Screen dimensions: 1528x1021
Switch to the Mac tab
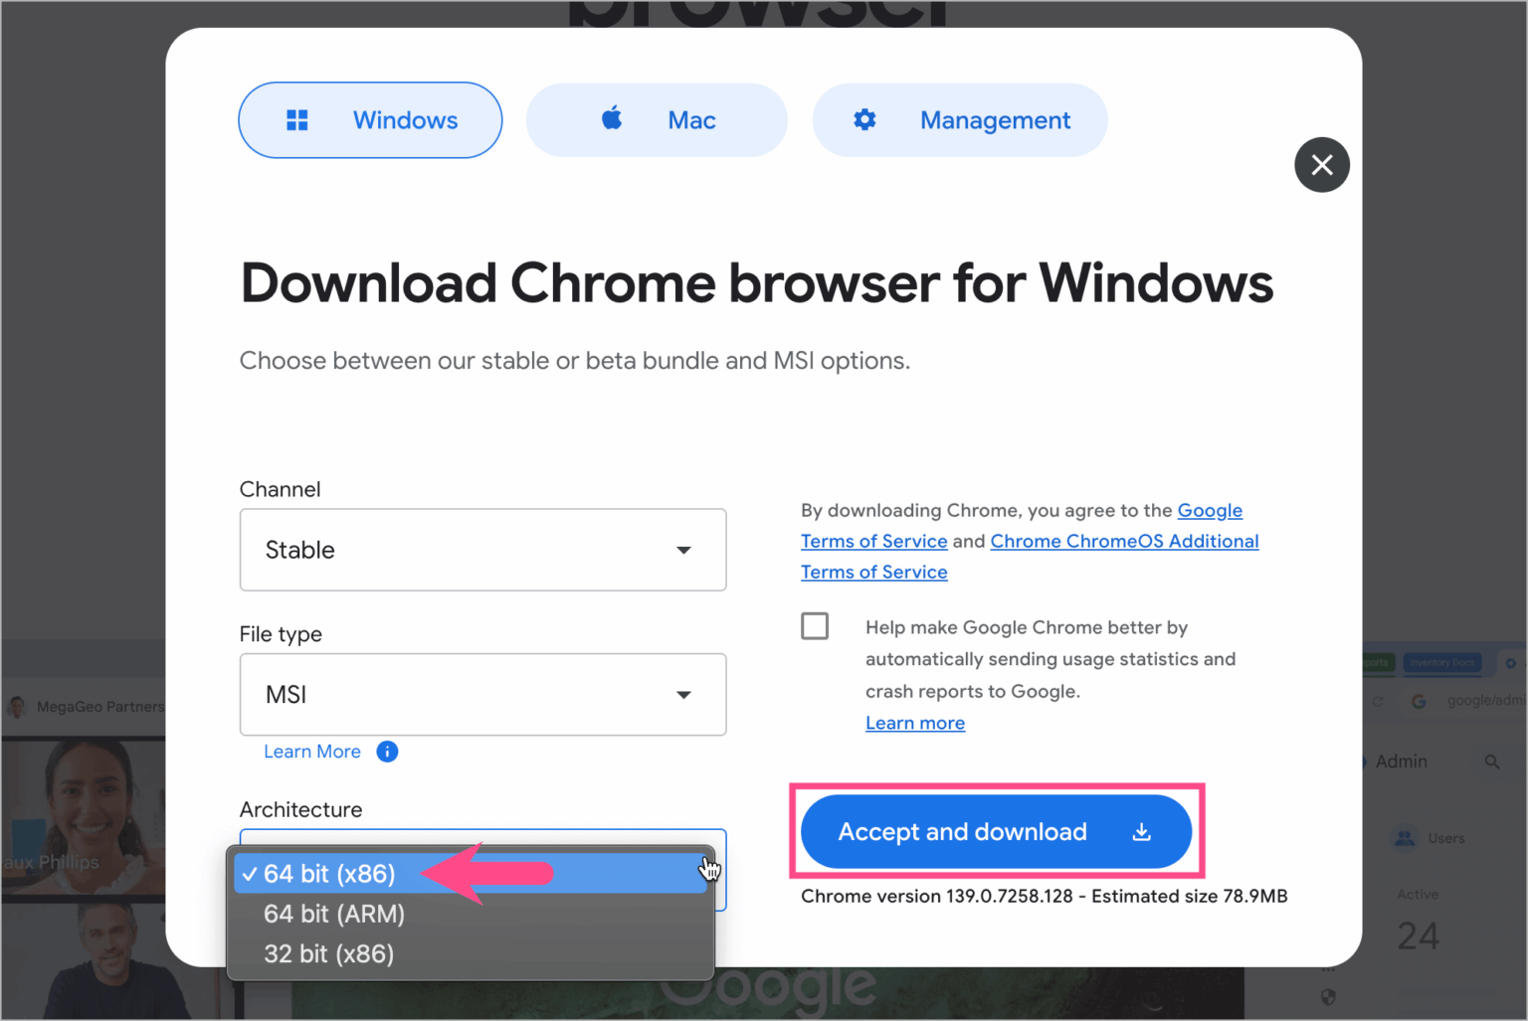pos(657,119)
